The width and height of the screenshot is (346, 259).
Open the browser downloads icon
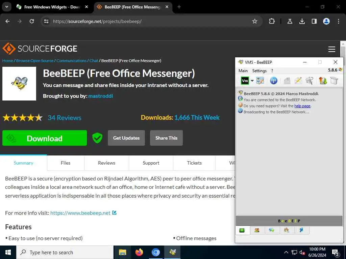point(302,21)
